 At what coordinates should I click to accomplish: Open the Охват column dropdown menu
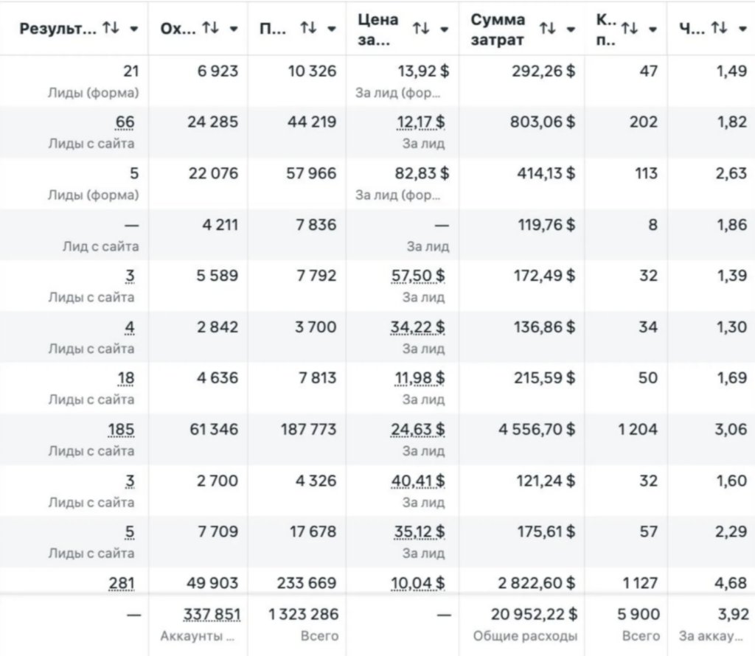[x=234, y=29]
